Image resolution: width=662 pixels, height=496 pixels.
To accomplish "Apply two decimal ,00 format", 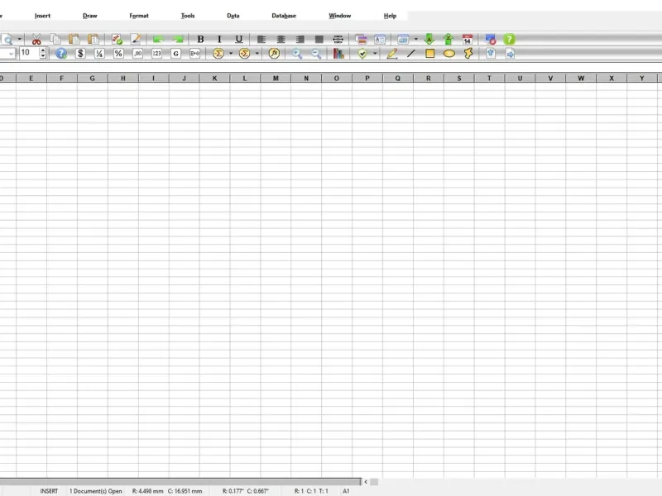I will [x=137, y=54].
